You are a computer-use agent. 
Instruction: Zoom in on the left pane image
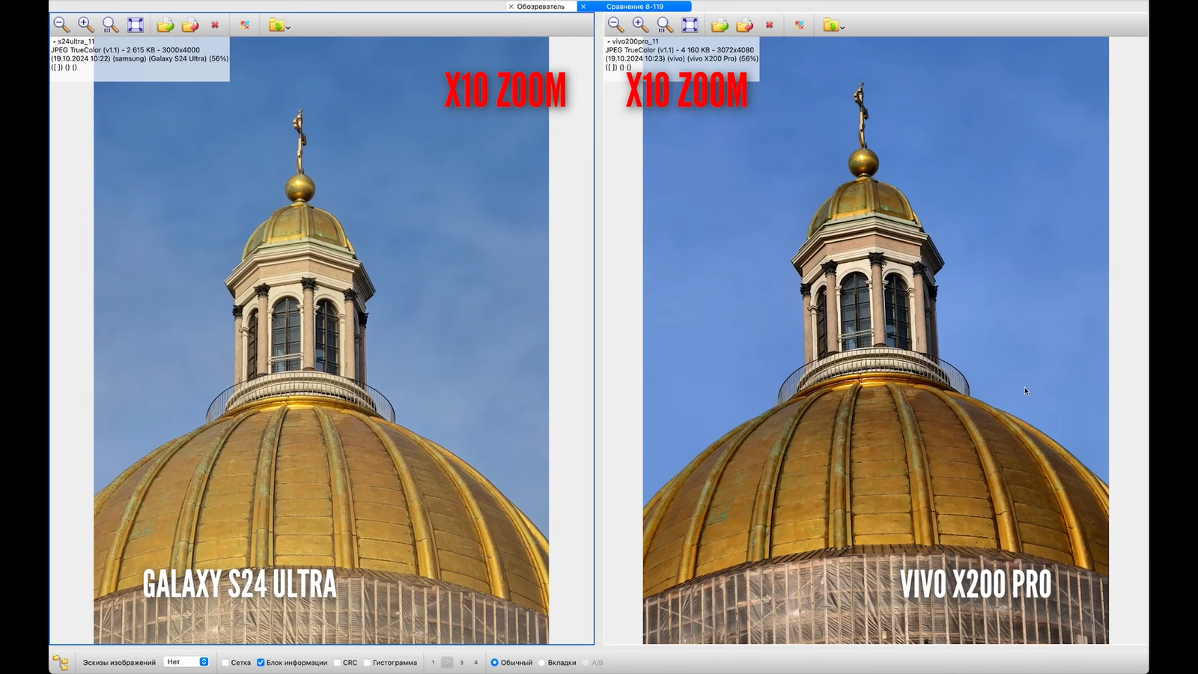pyautogui.click(x=86, y=25)
